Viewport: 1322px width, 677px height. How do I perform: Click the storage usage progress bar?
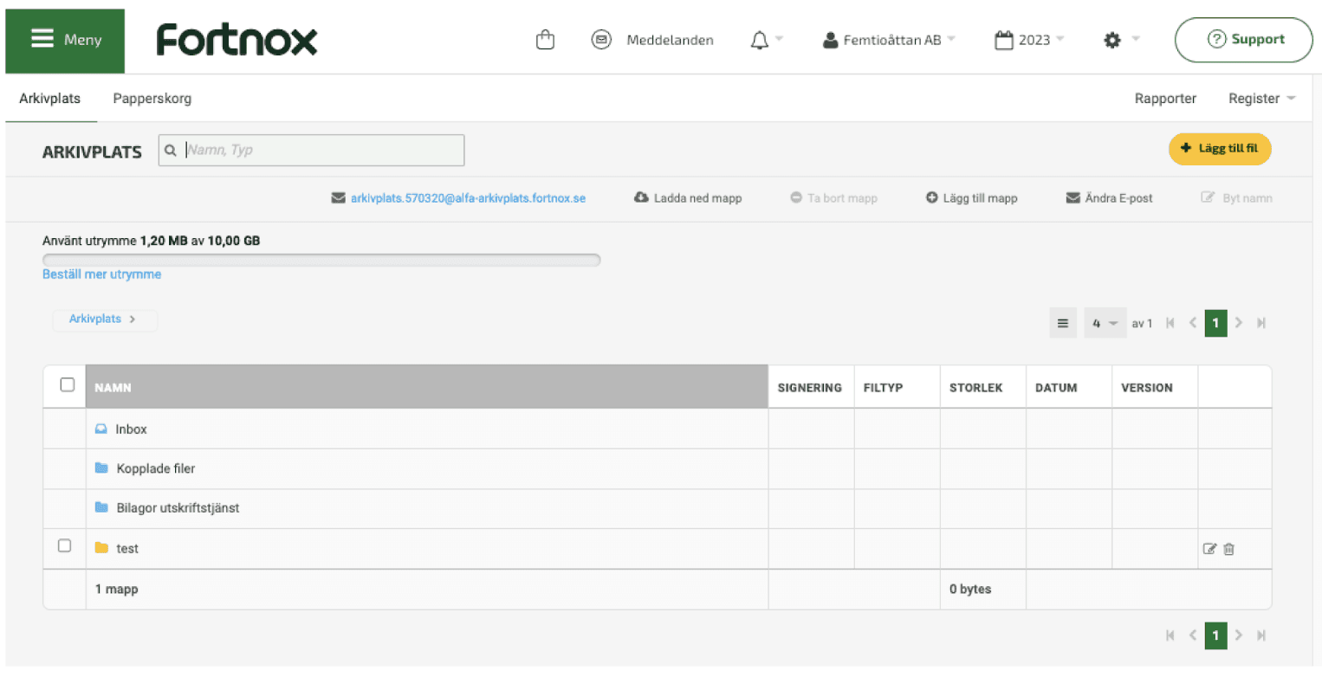(321, 259)
